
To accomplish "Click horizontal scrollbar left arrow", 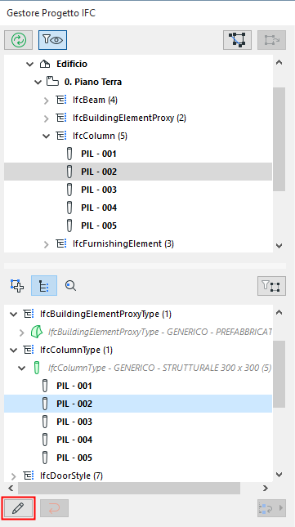I will [11, 488].
